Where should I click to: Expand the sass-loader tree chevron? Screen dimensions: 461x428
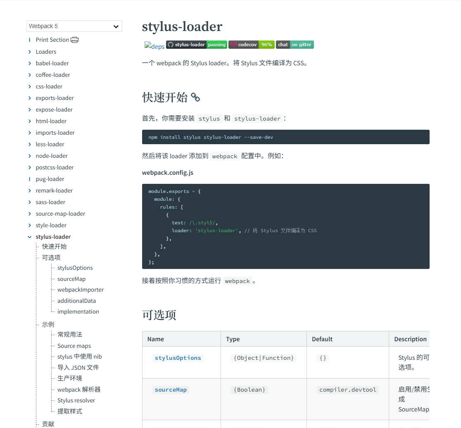(30, 202)
